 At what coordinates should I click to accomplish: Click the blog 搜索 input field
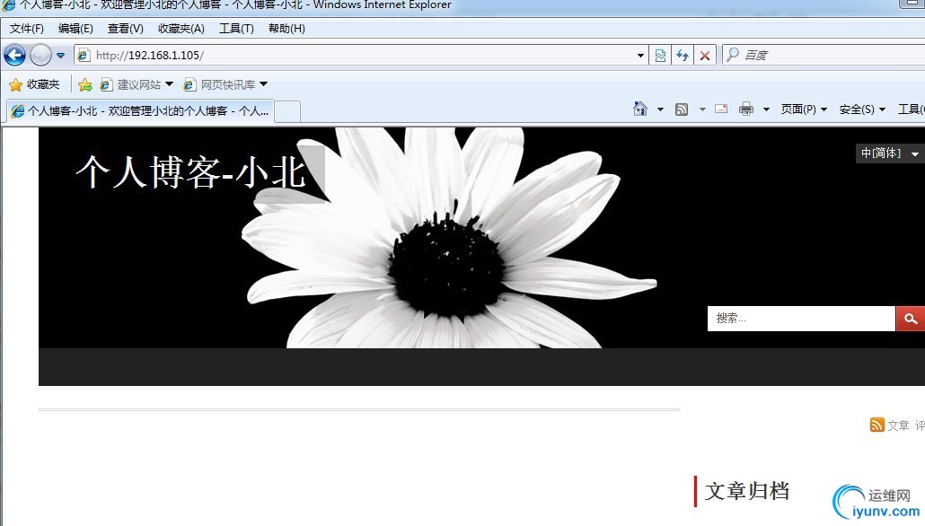801,319
